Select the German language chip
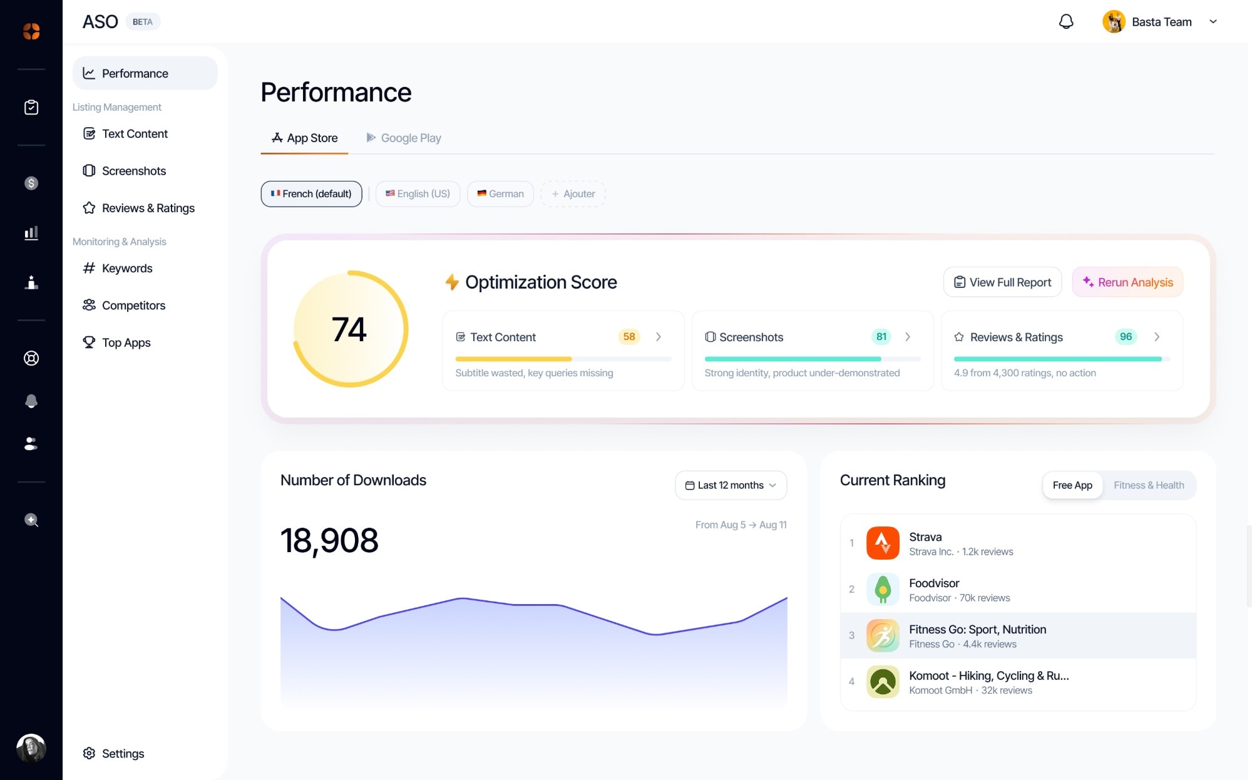This screenshot has width=1252, height=780. tap(500, 194)
